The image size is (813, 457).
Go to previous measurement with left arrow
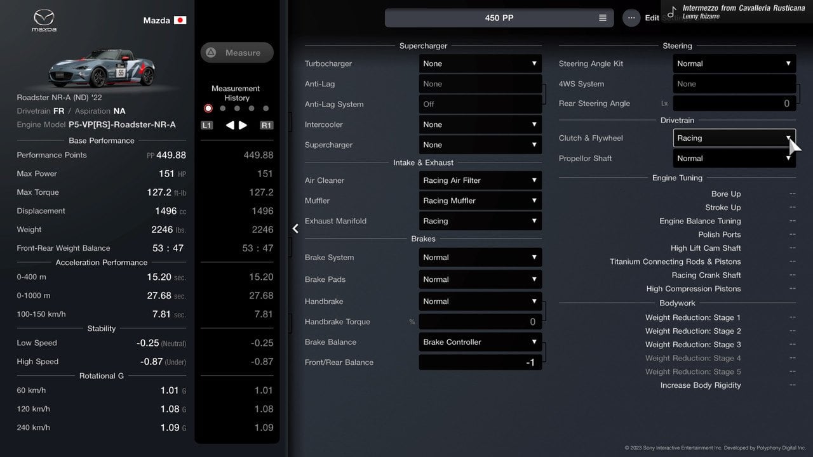tap(230, 126)
